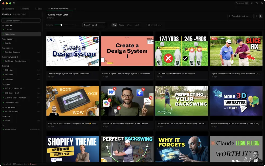Screen dimensions: 265x166
Task: Click the Search by author field
Action: 241,16
